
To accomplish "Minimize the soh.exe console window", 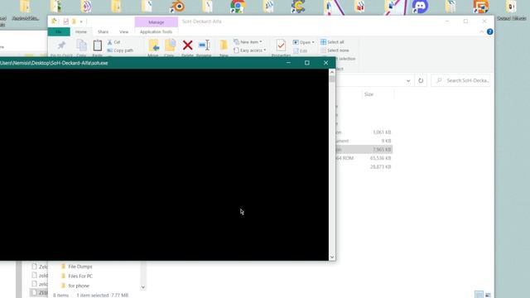I will [x=288, y=63].
